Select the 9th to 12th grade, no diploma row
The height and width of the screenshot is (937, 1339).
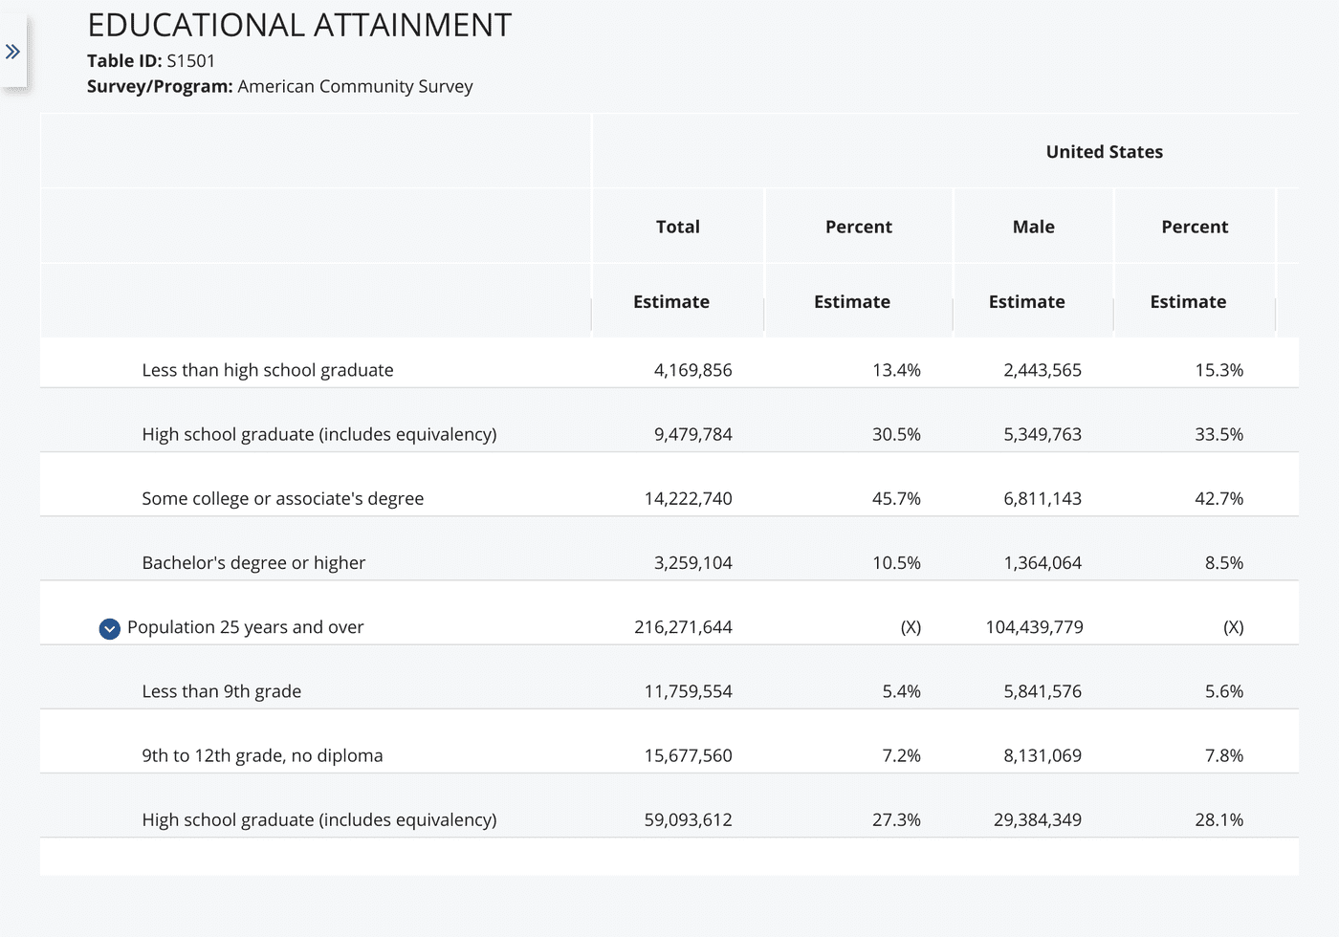click(262, 755)
